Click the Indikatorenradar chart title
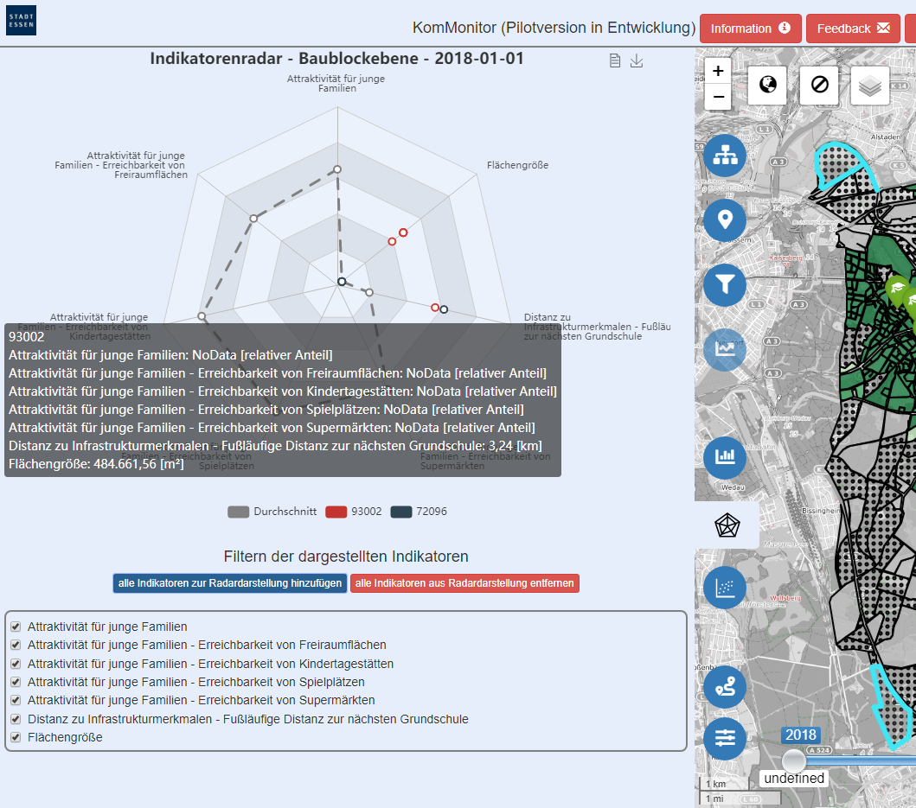 tap(337, 59)
